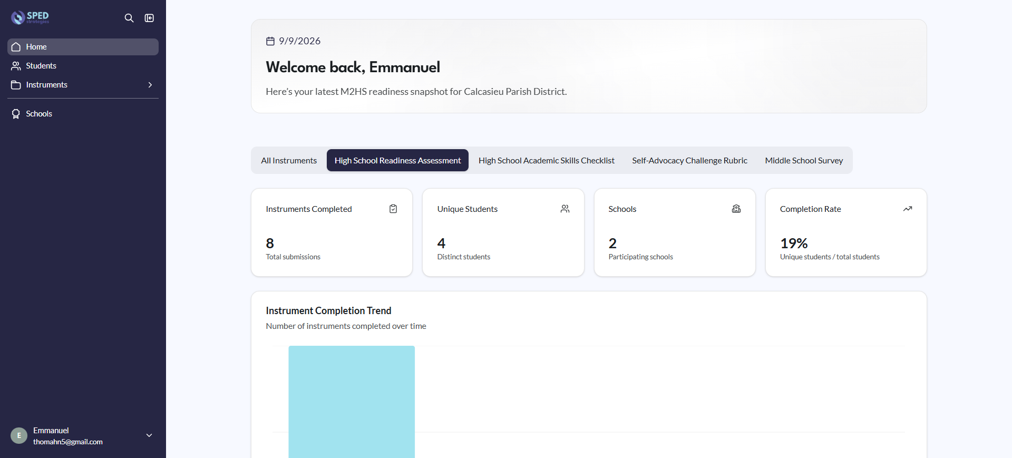Click Schools card title
The image size is (1012, 458).
point(622,209)
